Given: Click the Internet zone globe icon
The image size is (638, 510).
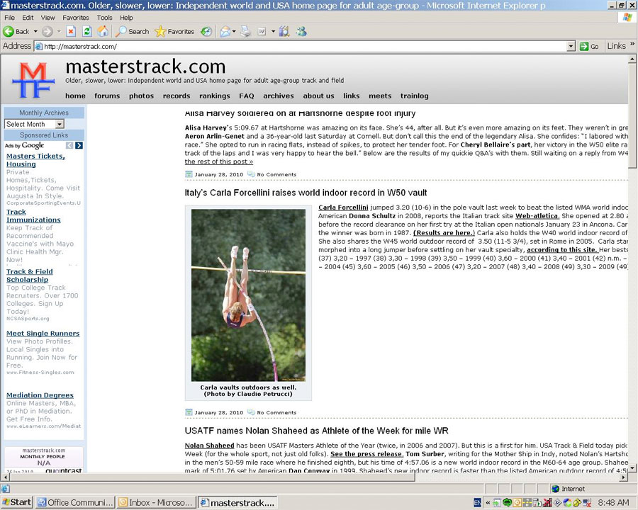Looking at the screenshot, I should click(555, 489).
